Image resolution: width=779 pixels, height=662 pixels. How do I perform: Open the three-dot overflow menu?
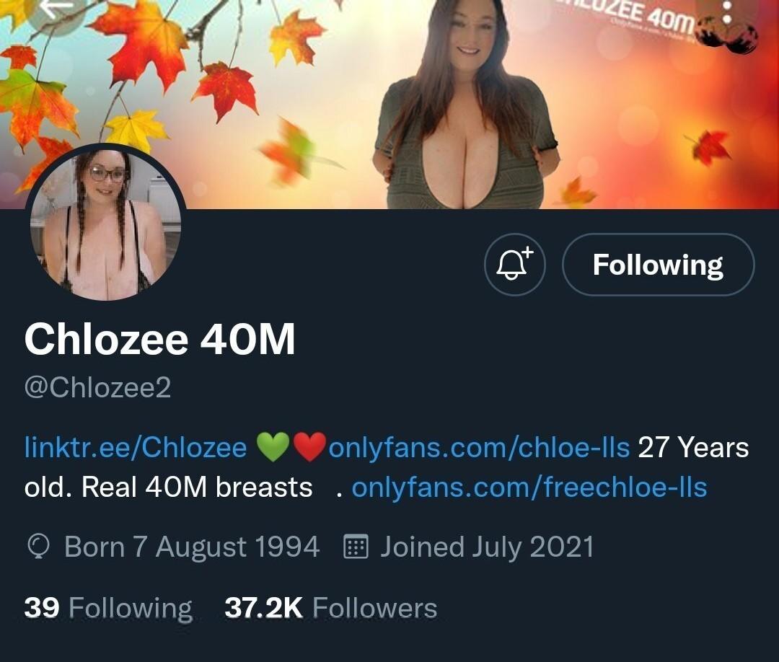coord(727,12)
